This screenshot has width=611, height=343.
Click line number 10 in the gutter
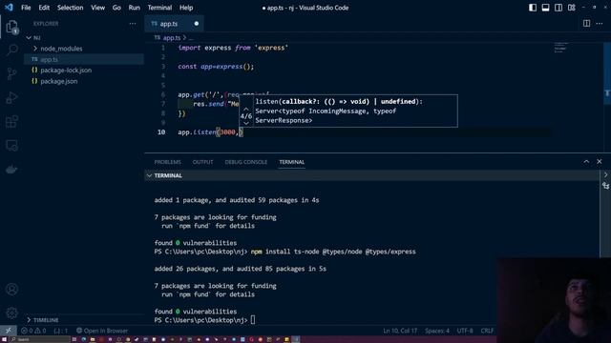click(x=161, y=132)
